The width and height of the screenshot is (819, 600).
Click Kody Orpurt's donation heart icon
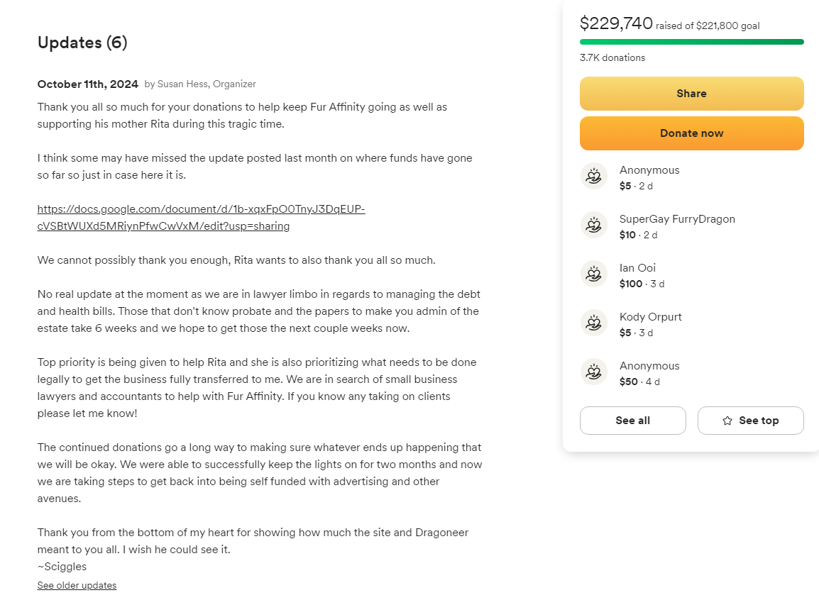593,323
